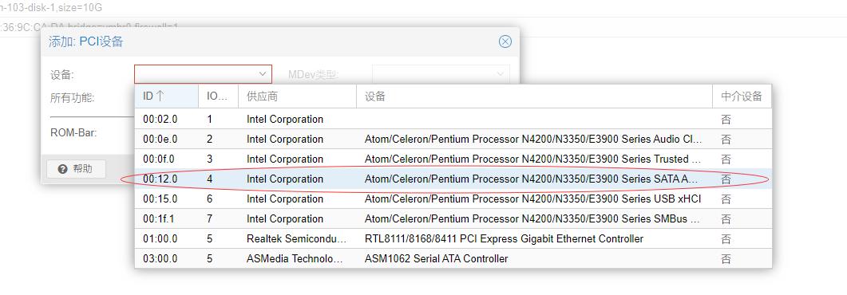Select ASM1062 Serial ATA Controller row
The height and width of the screenshot is (295, 847).
click(x=453, y=259)
